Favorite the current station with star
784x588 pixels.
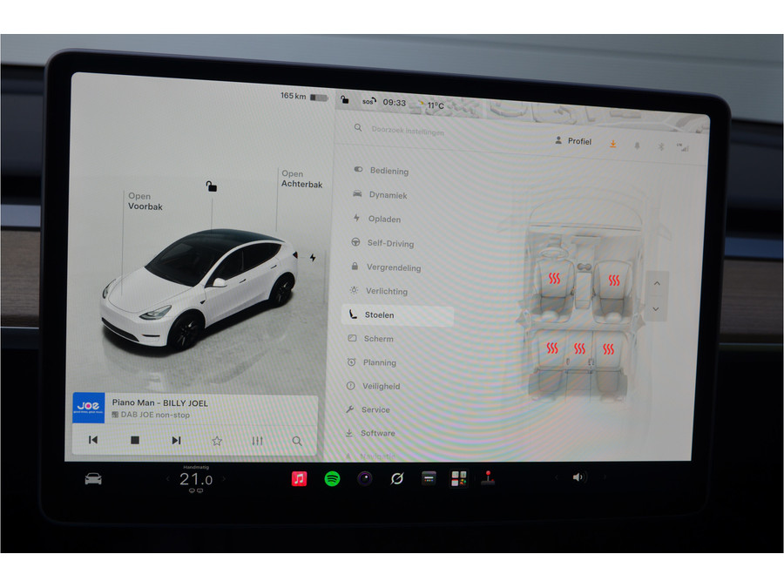[x=217, y=441]
